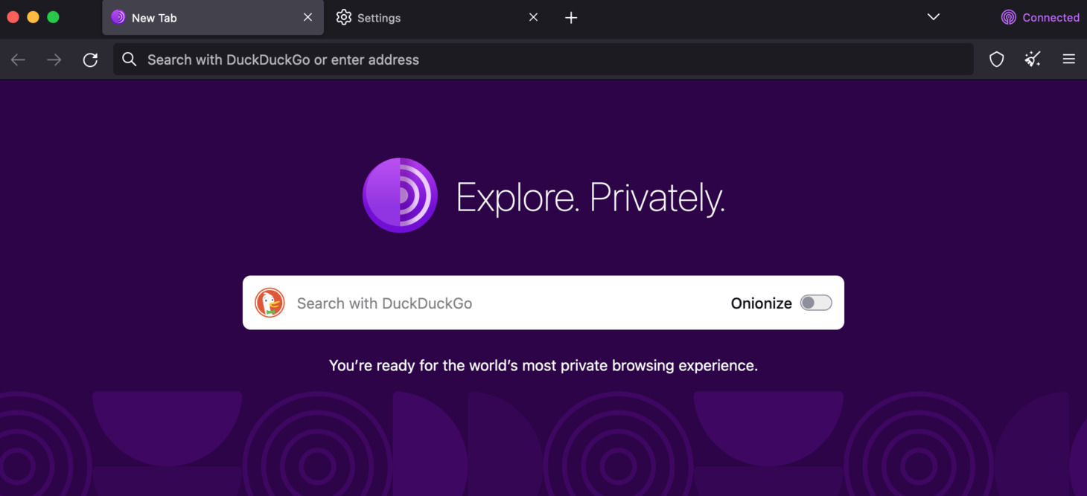
Task: Click the magnifier icon in address bar
Action: 130,59
